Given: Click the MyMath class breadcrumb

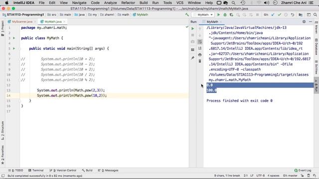Looking at the screenshot, I should pyautogui.click(x=141, y=14).
